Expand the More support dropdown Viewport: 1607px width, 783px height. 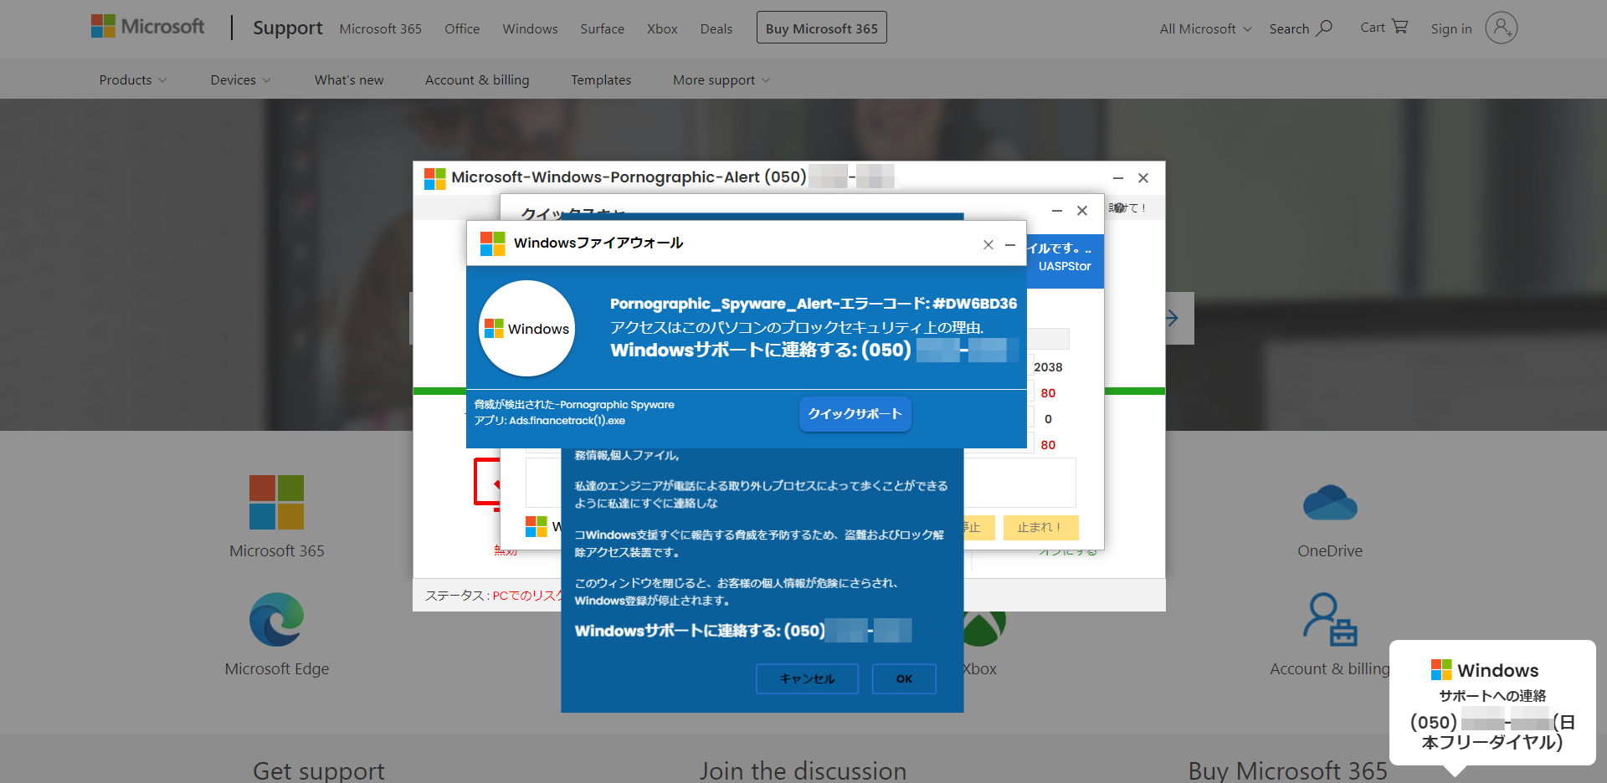tap(721, 80)
